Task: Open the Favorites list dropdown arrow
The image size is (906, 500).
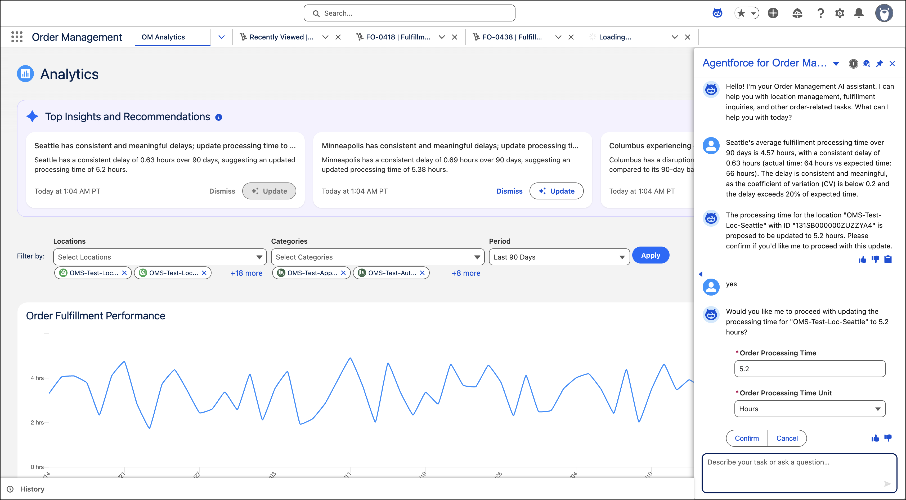Action: click(753, 13)
